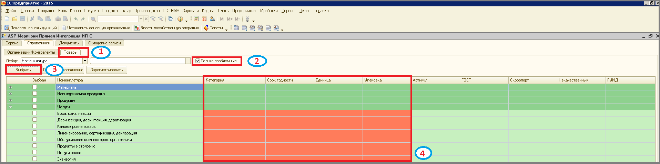The width and height of the screenshot is (660, 164).
Task: Switch to the Складские записи tab
Action: [x=104, y=43]
